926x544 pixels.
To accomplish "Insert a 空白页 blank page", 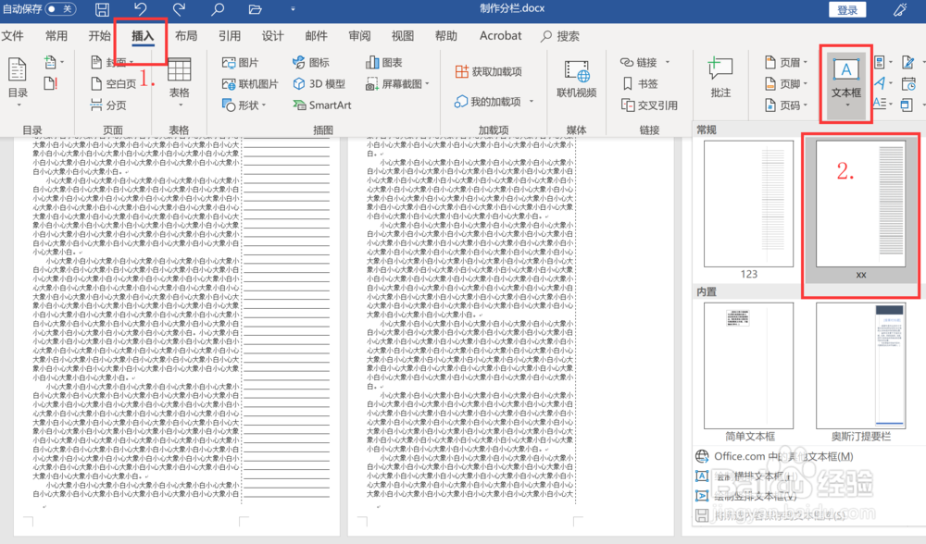I will 114,84.
